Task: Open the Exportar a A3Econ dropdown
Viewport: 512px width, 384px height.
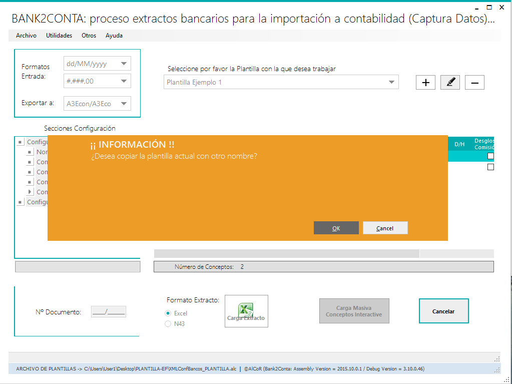Action: (x=124, y=104)
